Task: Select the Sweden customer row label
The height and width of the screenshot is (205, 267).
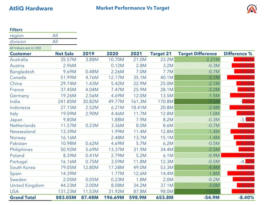Action: tap(18, 180)
